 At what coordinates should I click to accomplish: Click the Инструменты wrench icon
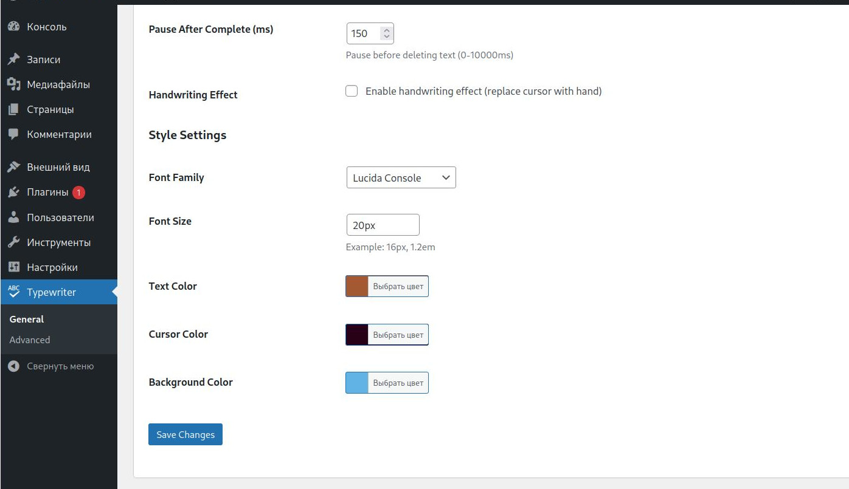(14, 242)
